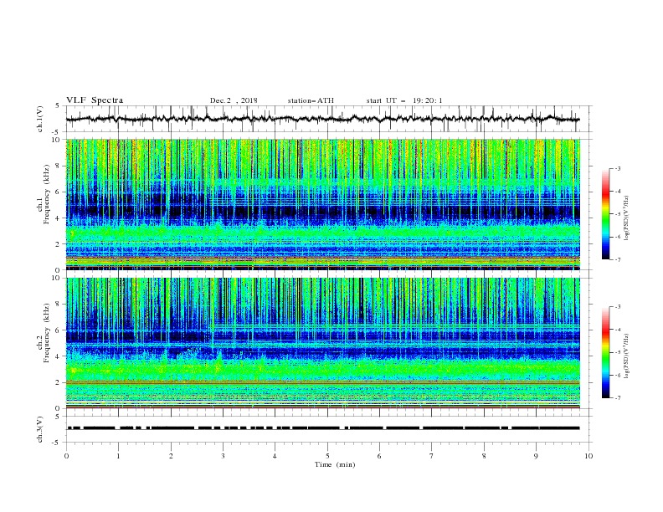Click the ch.3 black signal bar
Screen dimensions: 663x512
pos(323,428)
